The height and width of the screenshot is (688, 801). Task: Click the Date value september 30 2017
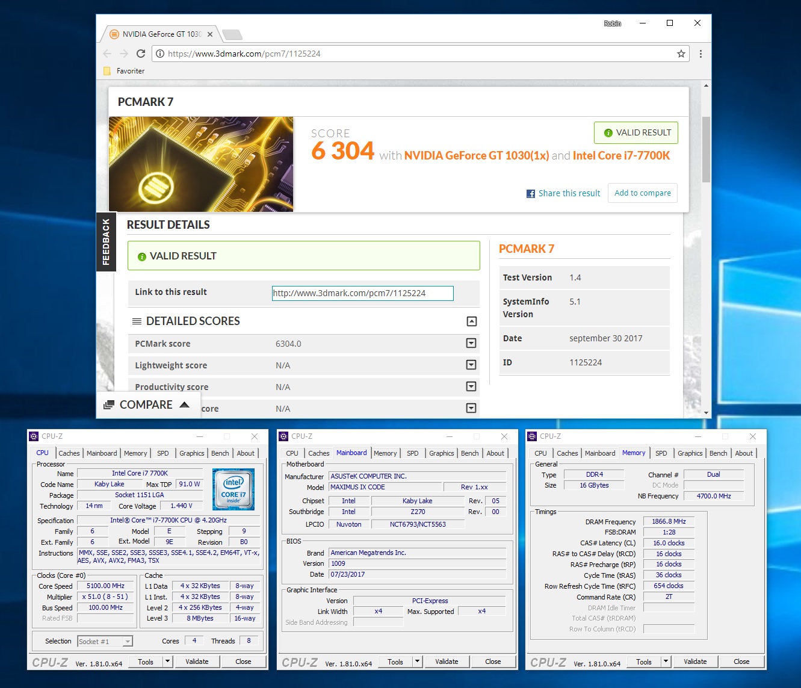click(x=606, y=338)
